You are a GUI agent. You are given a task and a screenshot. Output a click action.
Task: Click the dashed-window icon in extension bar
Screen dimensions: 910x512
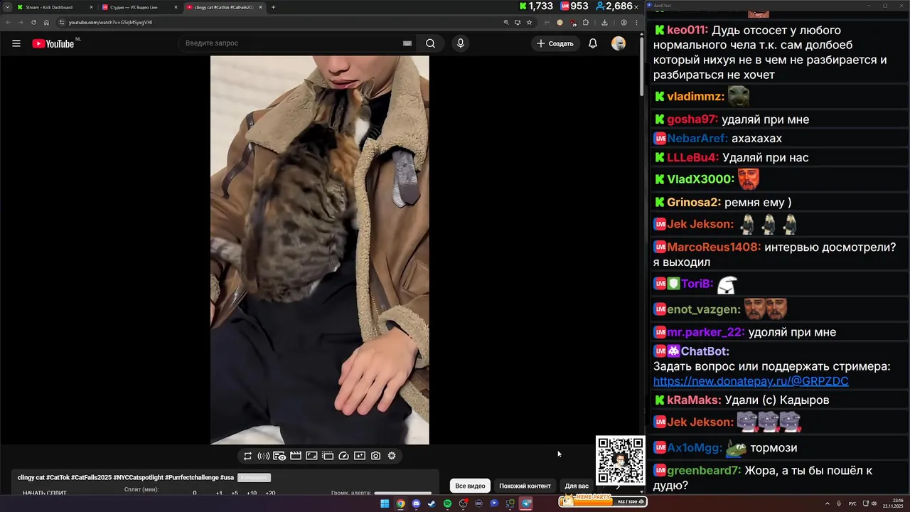click(328, 456)
